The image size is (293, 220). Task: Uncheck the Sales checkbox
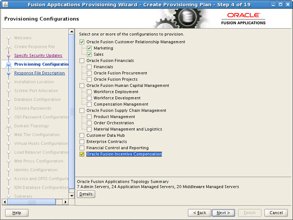(x=89, y=54)
